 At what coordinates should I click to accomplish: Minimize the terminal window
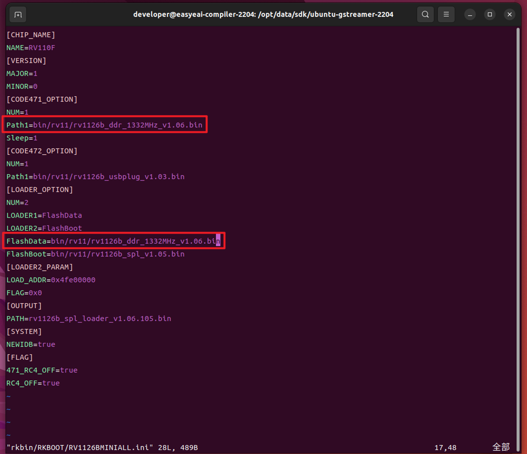(470, 15)
